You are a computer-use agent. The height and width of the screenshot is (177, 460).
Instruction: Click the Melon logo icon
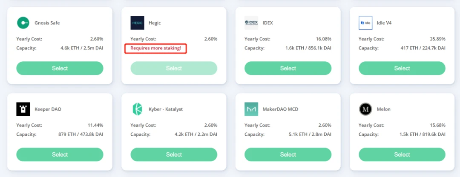(x=365, y=109)
